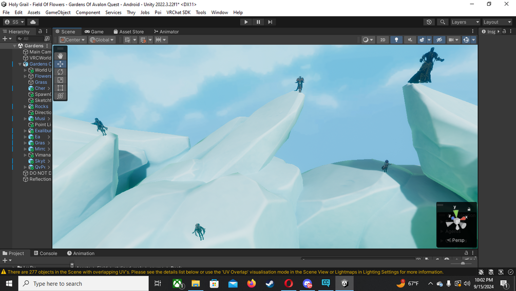The height and width of the screenshot is (291, 516).
Task: Expand the Flowers object in Hierarchy
Action: pyautogui.click(x=25, y=76)
